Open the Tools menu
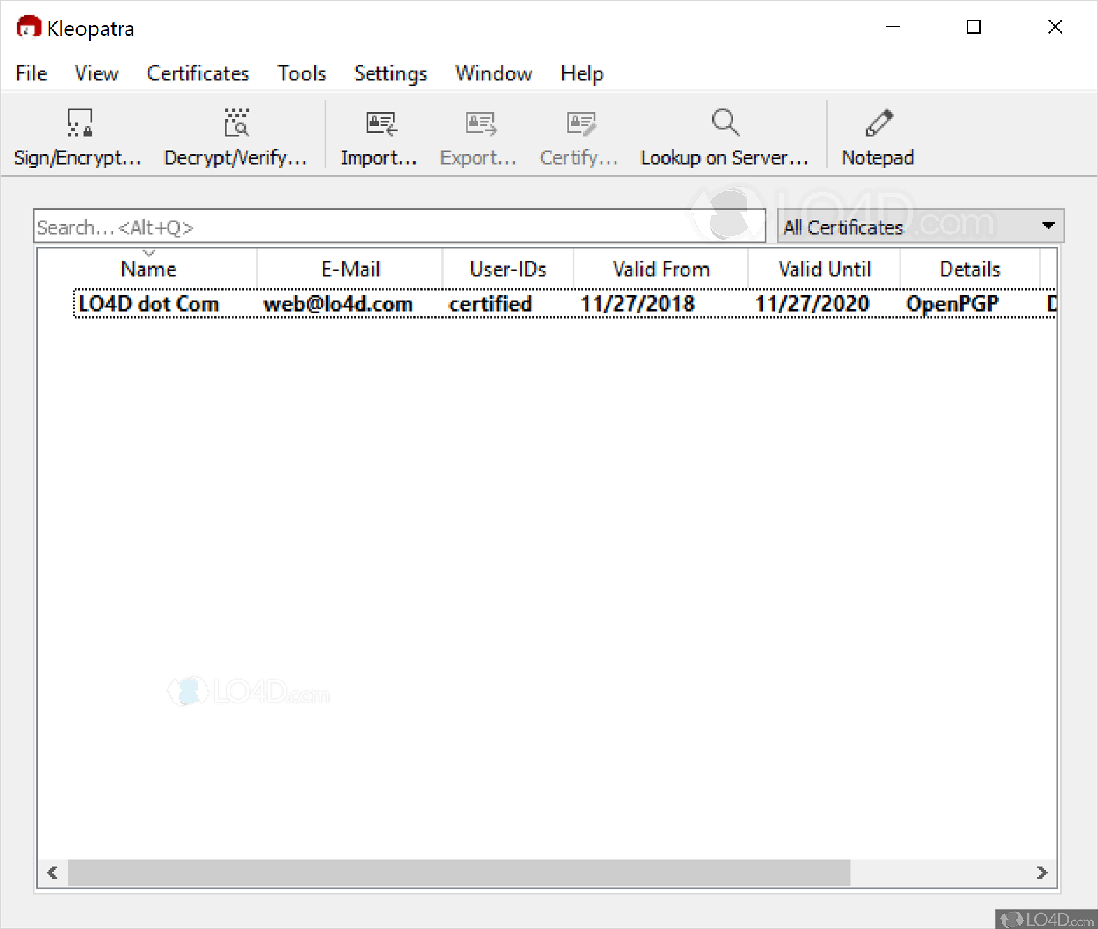This screenshot has width=1098, height=929. point(302,73)
